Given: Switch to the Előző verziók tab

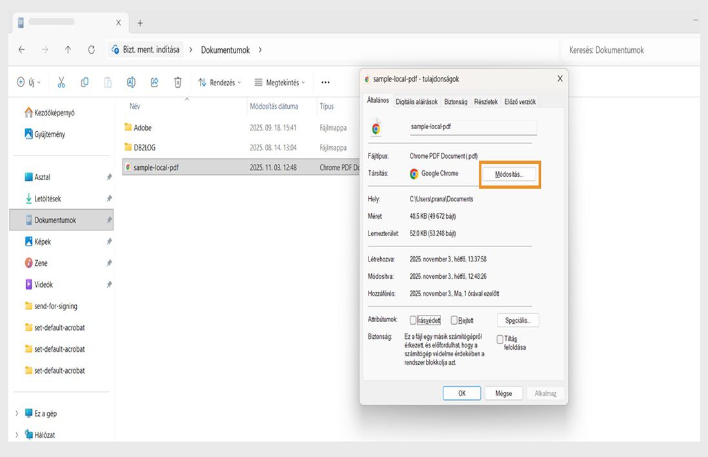Looking at the screenshot, I should pyautogui.click(x=520, y=101).
